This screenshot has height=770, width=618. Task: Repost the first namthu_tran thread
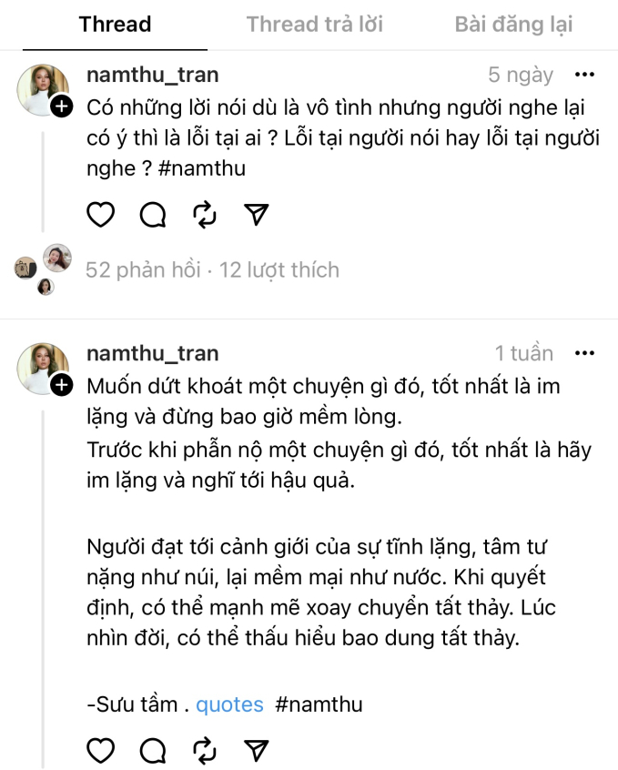[x=206, y=214]
